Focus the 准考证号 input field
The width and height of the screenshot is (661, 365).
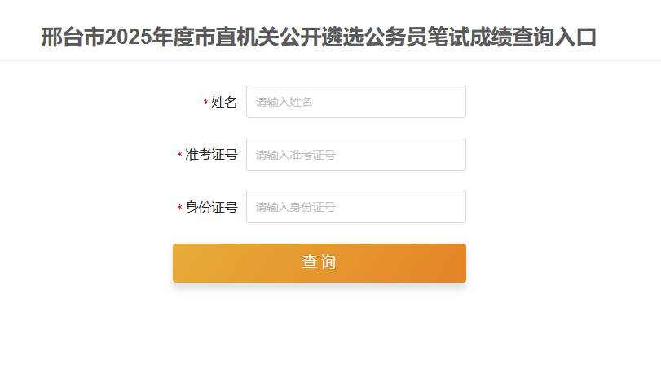pyautogui.click(x=355, y=155)
